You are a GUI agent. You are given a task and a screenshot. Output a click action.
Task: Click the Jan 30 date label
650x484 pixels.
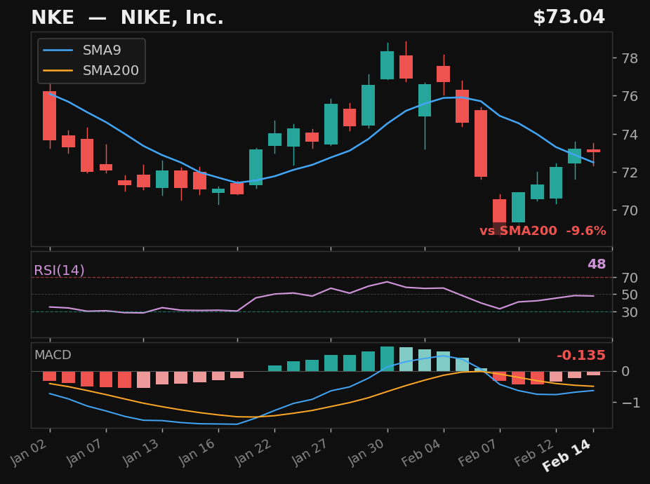coord(366,452)
